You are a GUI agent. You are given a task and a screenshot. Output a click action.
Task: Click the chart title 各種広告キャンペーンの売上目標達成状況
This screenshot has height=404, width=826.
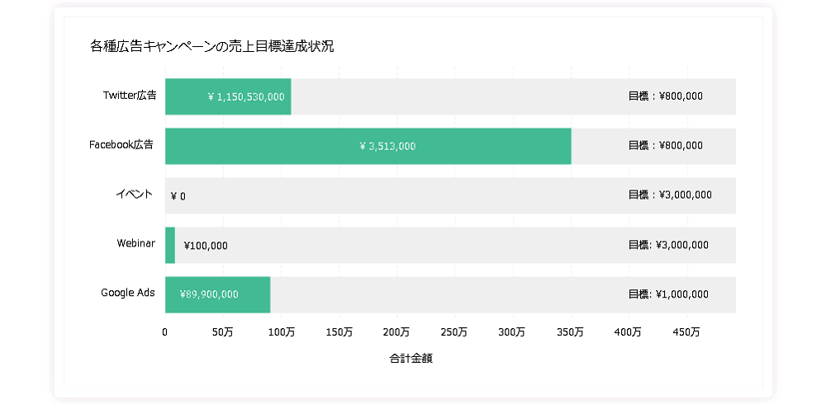[x=211, y=47]
